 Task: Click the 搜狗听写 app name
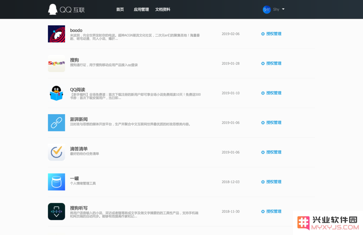click(79, 208)
